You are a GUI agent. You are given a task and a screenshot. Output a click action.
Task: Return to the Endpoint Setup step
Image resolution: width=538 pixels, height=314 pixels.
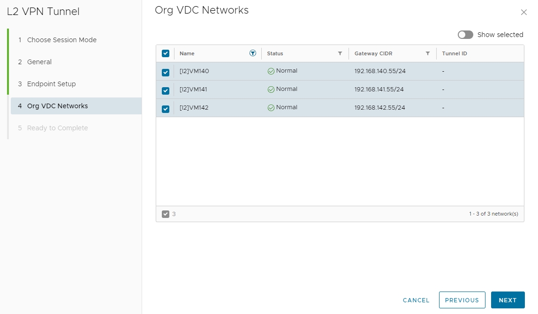[51, 84]
